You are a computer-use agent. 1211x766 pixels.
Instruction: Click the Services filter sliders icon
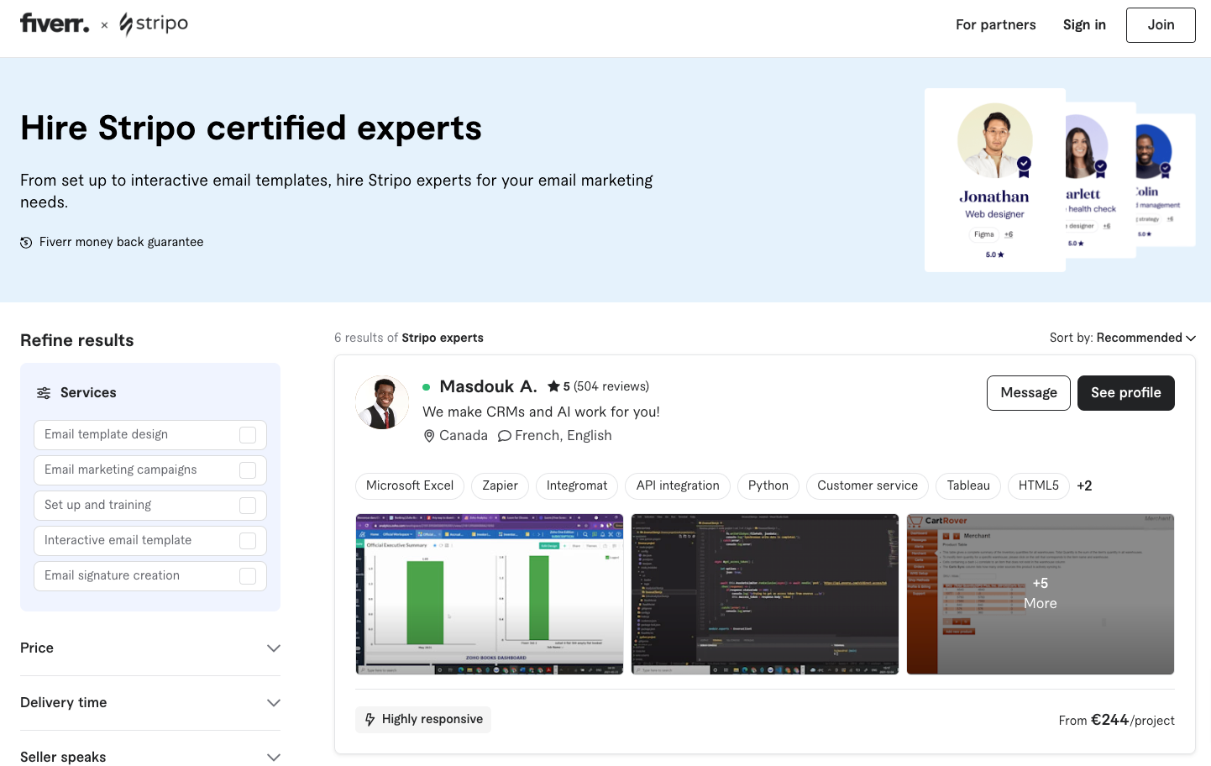coord(44,393)
